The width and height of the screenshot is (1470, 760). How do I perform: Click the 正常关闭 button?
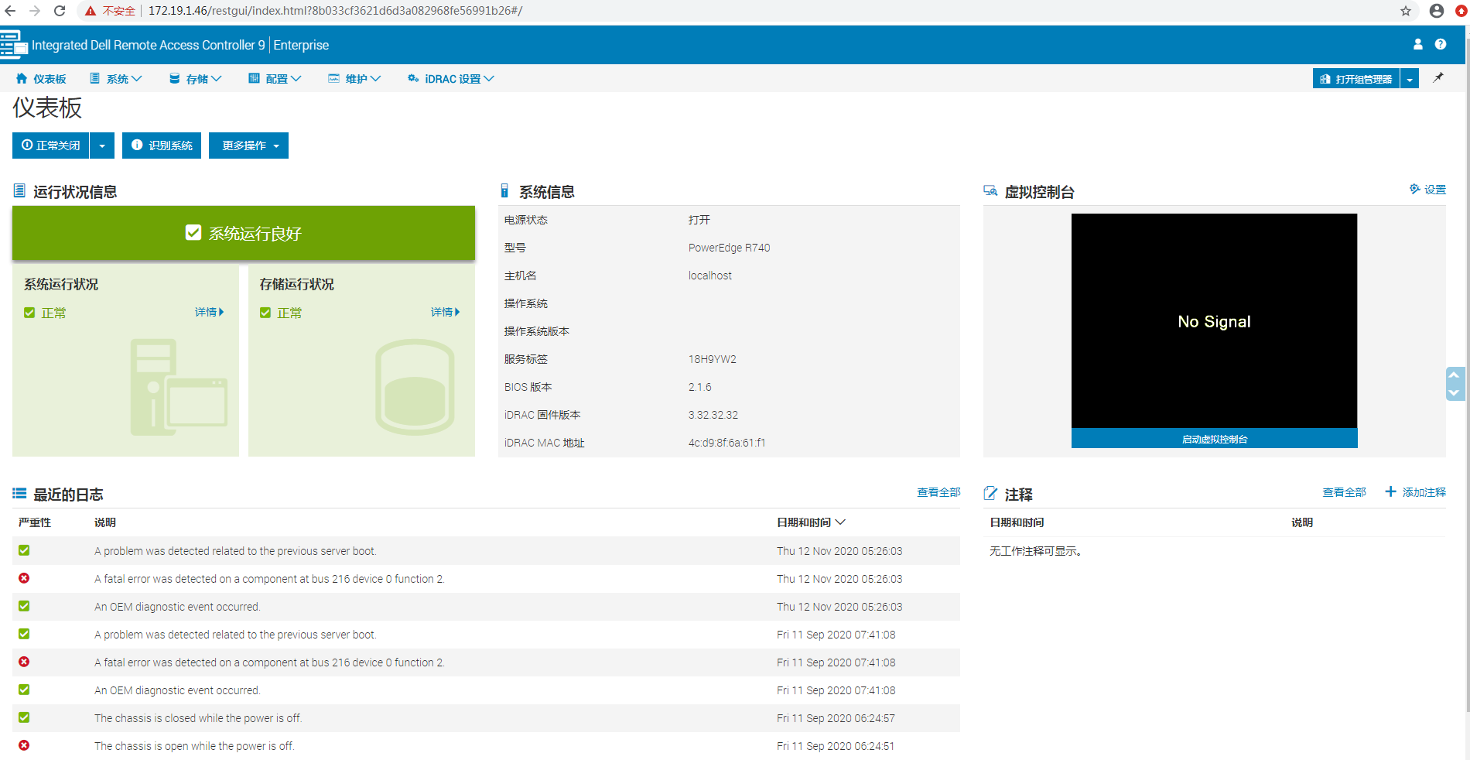point(51,145)
